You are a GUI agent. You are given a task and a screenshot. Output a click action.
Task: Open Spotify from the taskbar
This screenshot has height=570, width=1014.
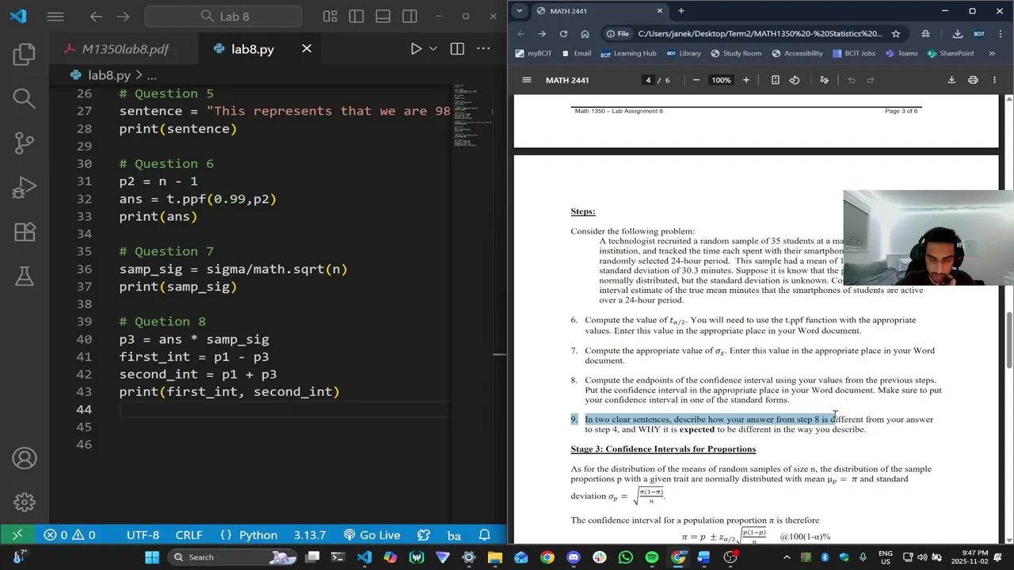pos(652,557)
